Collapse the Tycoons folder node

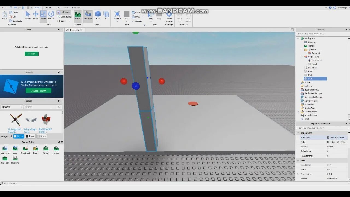click(302, 50)
